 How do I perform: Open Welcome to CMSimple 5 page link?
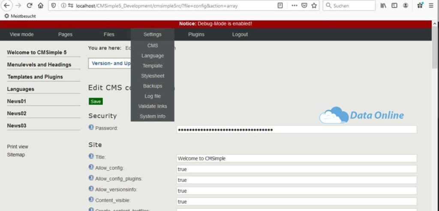click(37, 52)
